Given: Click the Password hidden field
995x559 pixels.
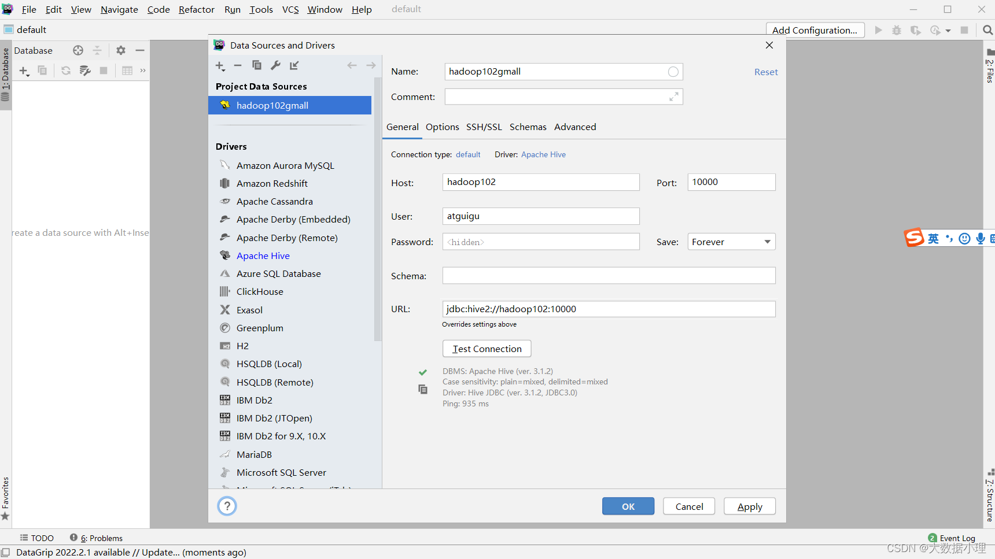Looking at the screenshot, I should pos(541,242).
